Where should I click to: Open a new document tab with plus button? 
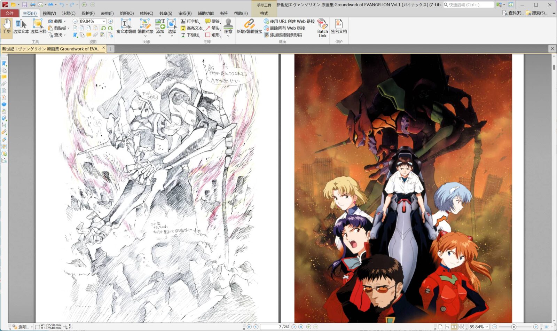click(111, 49)
